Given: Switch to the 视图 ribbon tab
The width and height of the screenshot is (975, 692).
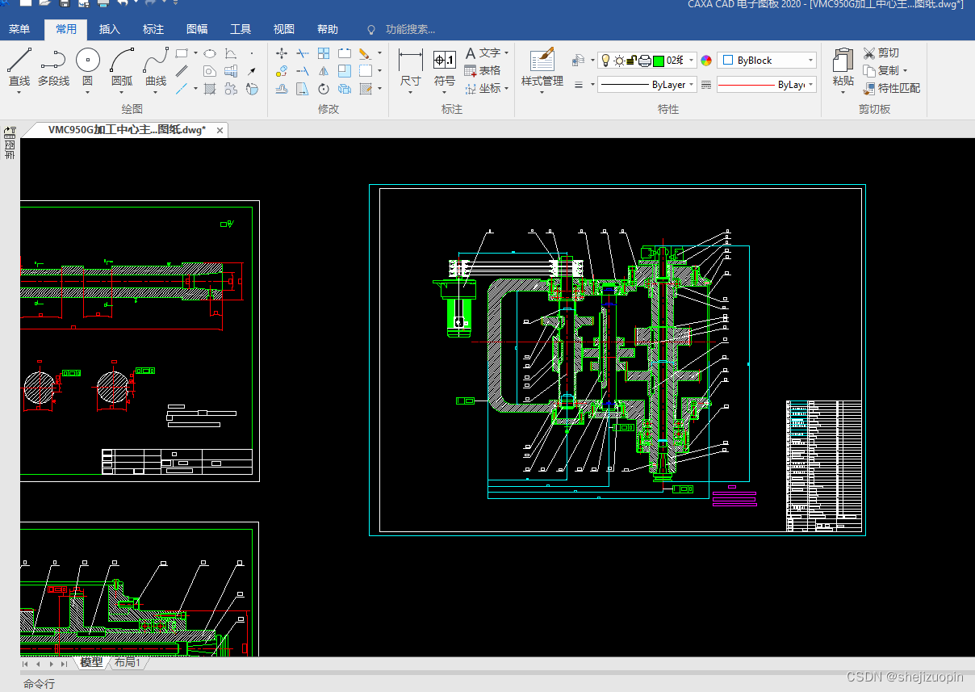Looking at the screenshot, I should pyautogui.click(x=283, y=30).
